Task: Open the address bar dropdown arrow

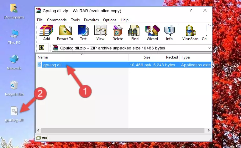Action: pyautogui.click(x=209, y=48)
